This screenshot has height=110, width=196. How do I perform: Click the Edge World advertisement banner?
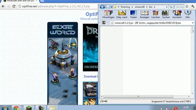(x=62, y=63)
